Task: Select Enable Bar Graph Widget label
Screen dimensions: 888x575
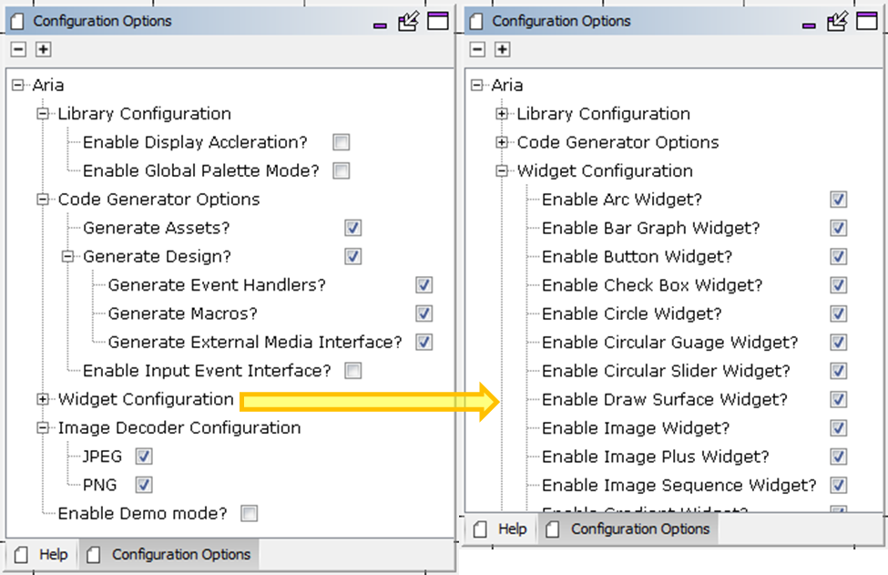Action: (x=650, y=228)
